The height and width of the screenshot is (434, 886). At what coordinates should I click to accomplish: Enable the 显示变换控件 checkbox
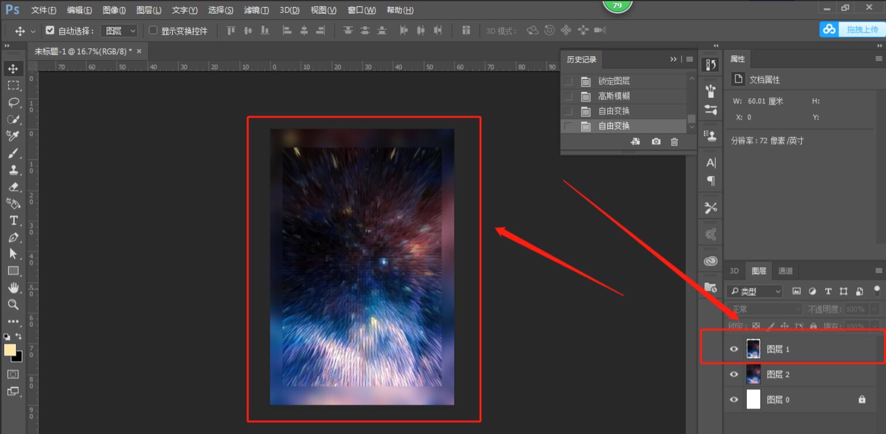[x=153, y=30]
